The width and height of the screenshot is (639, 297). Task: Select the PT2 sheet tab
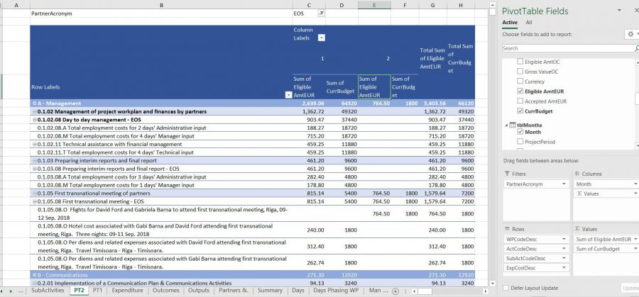point(79,291)
